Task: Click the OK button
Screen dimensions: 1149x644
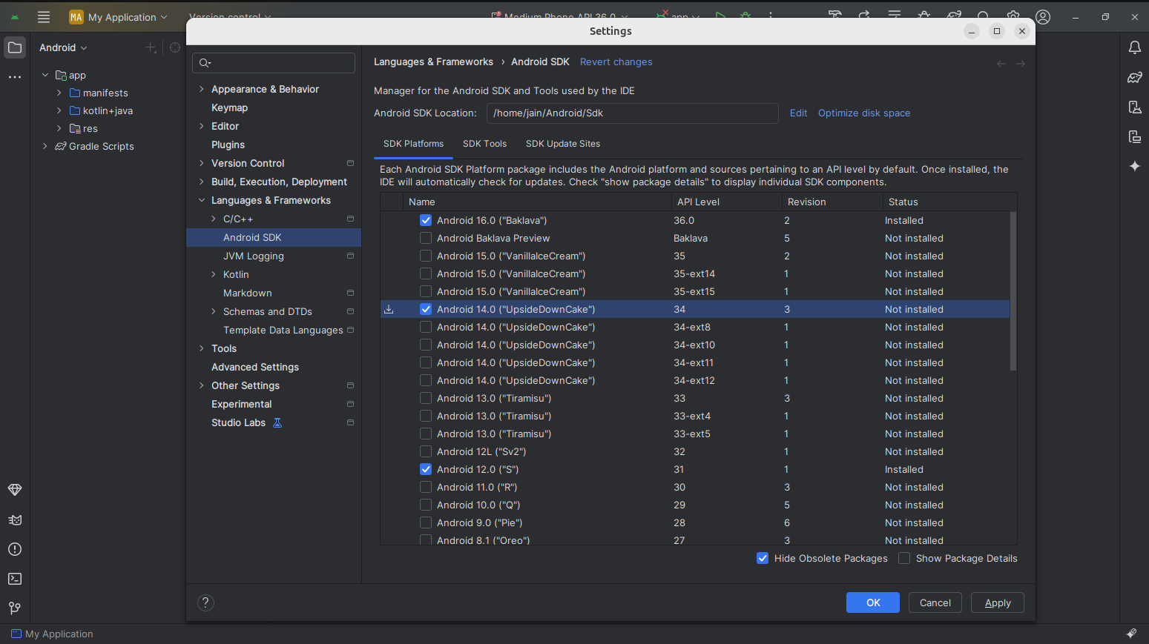Action: (873, 602)
